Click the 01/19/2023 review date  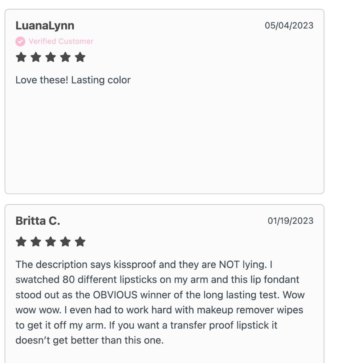(x=290, y=221)
